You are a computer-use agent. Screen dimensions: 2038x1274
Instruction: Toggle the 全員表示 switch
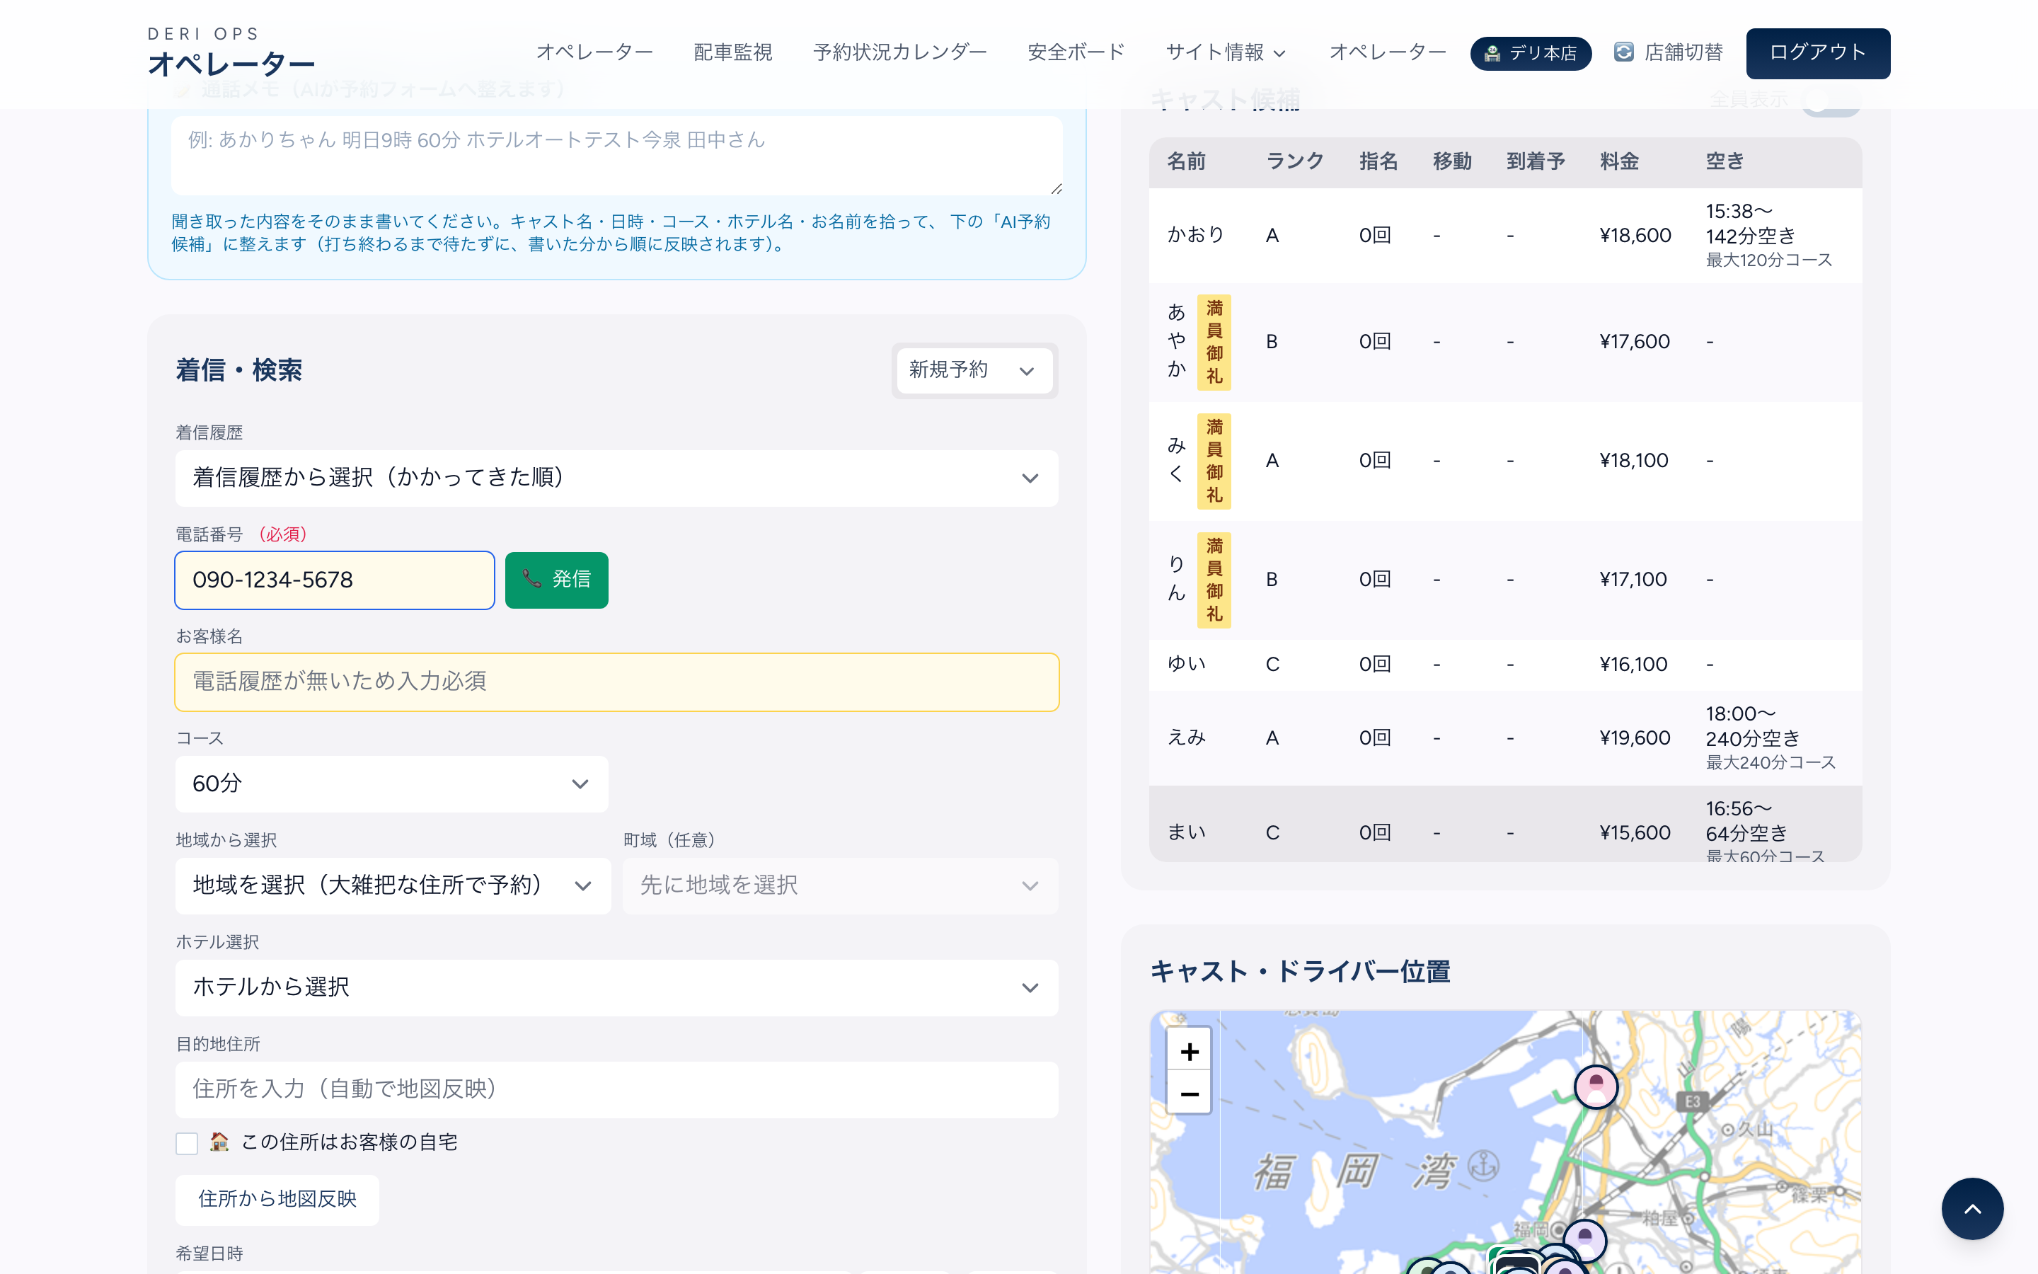tap(1830, 101)
